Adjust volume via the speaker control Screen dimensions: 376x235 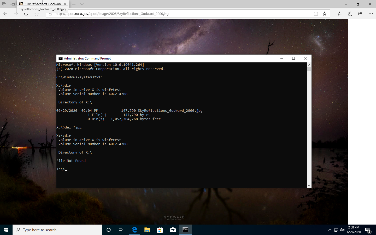point(342,230)
